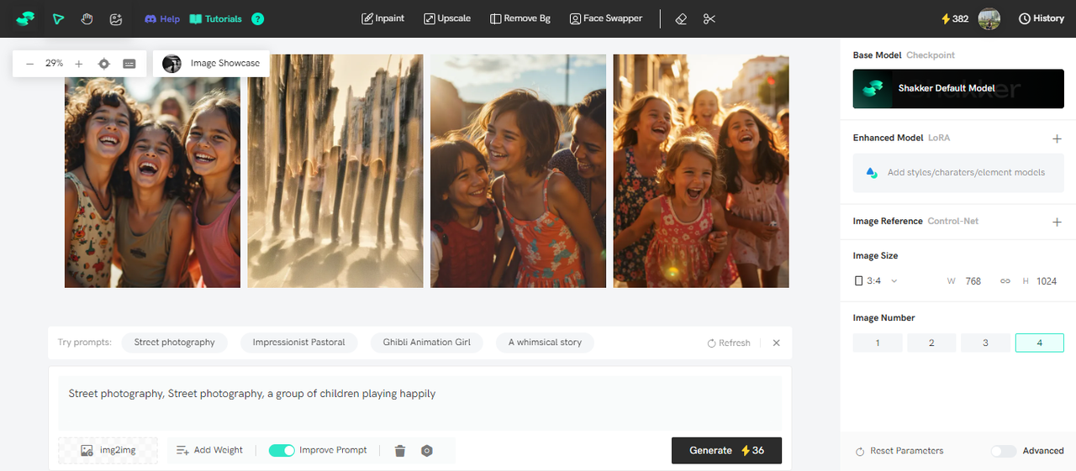Click the green question mark icon
This screenshot has height=471, width=1076.
tap(258, 18)
